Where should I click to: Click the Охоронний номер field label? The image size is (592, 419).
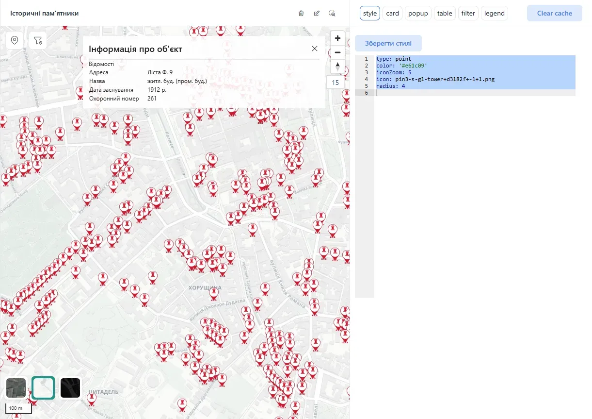(x=114, y=99)
